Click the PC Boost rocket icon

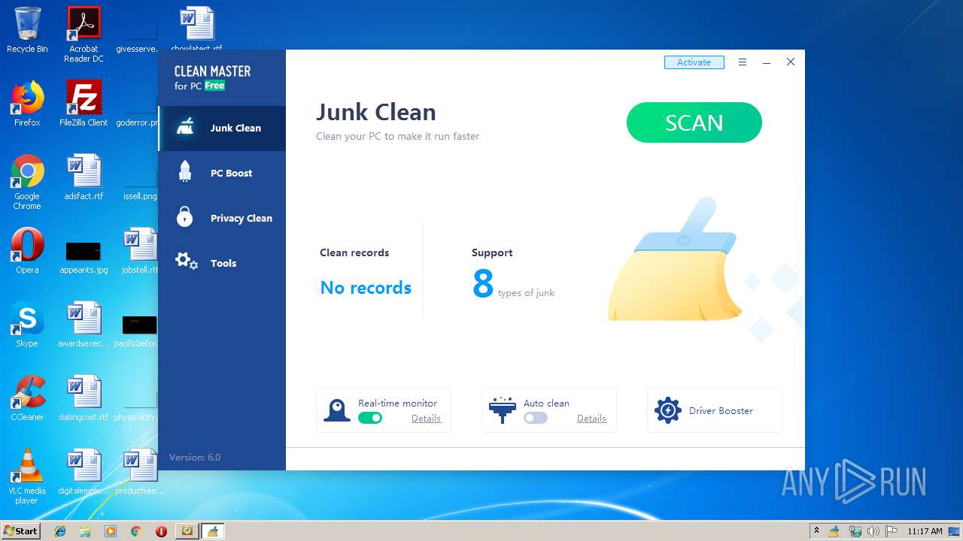tap(185, 172)
